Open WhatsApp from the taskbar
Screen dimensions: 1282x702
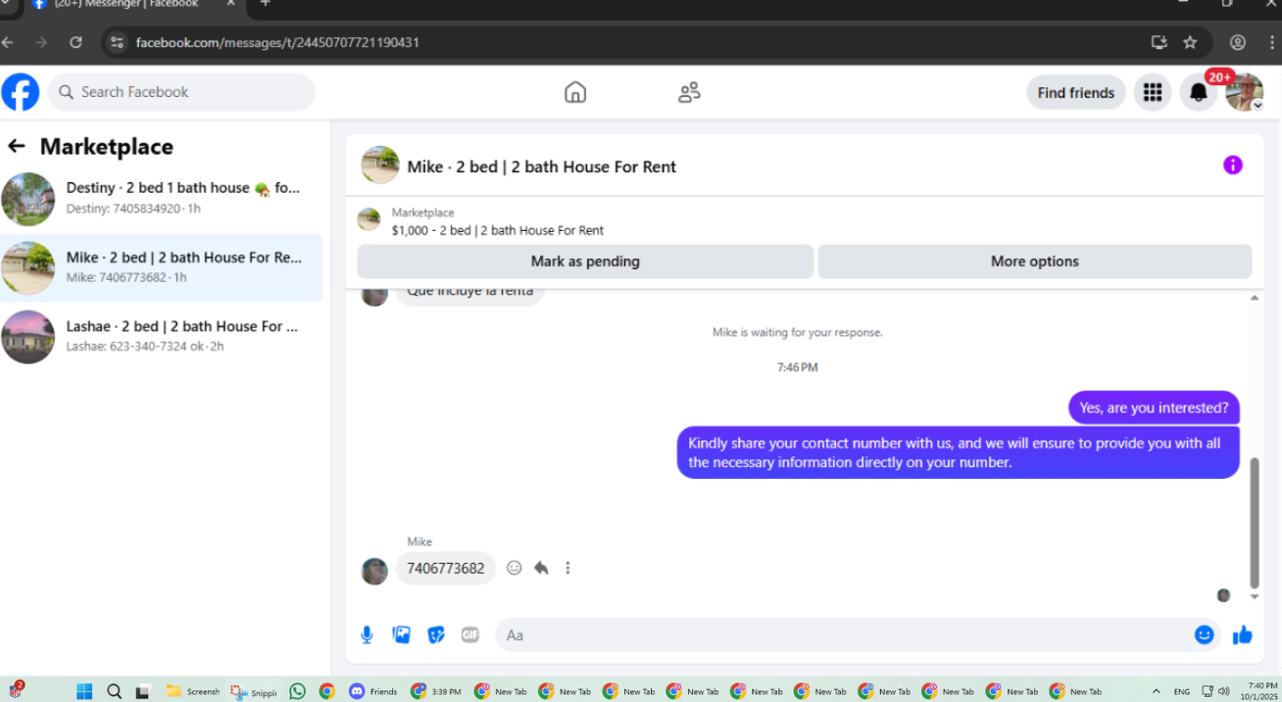[x=297, y=691]
